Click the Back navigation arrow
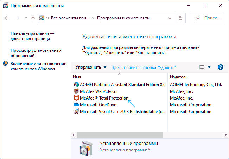The height and width of the screenshot is (159, 229). click(7, 18)
